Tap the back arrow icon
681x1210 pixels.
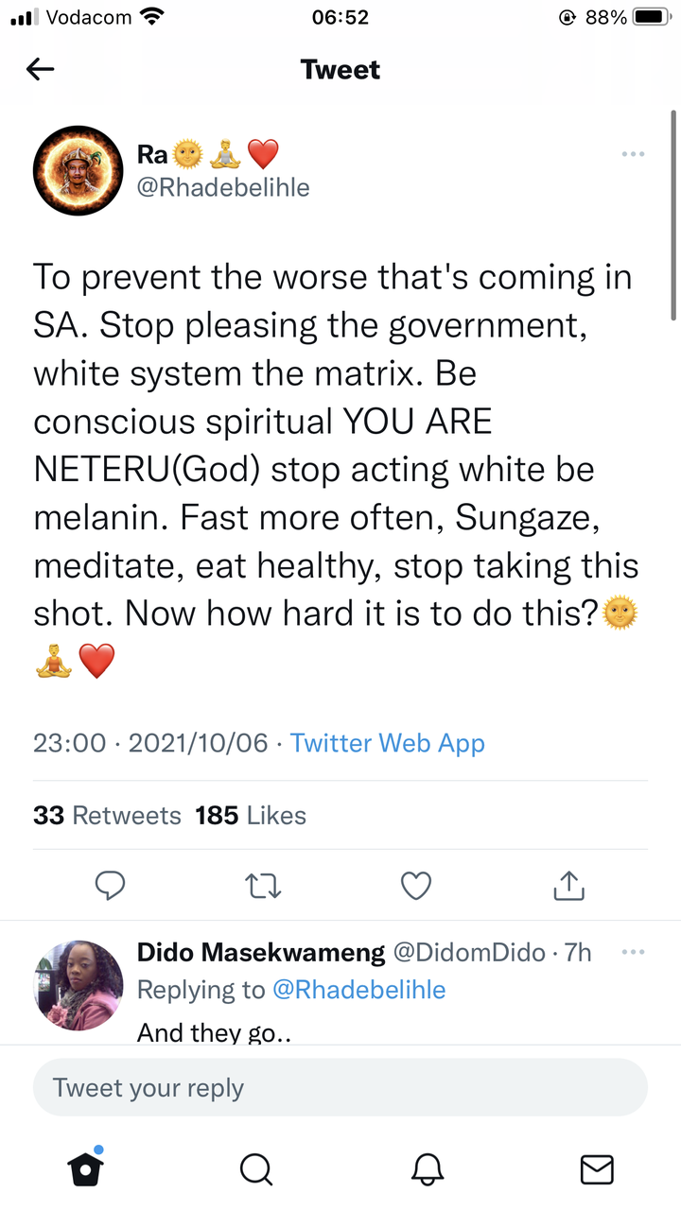tap(41, 69)
